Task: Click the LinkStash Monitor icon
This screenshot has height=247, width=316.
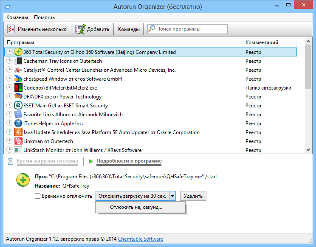Action: point(18,150)
